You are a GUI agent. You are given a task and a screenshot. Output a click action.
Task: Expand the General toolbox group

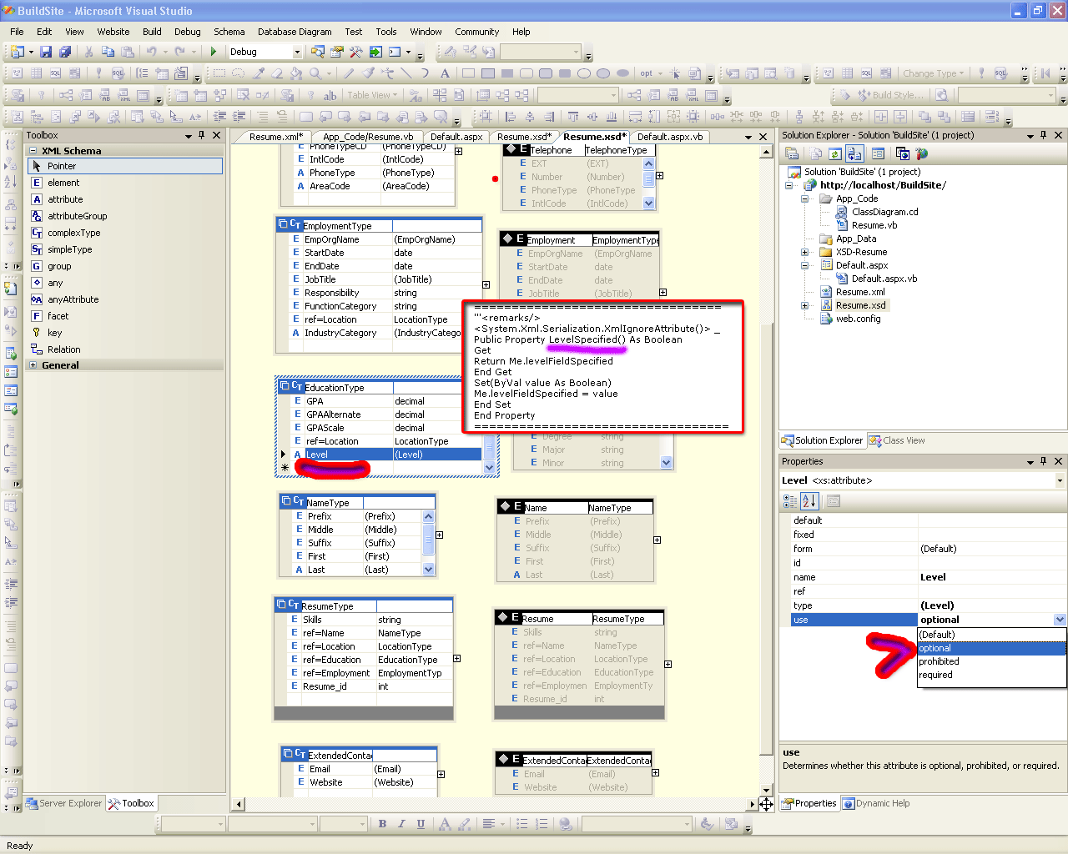[x=33, y=365]
